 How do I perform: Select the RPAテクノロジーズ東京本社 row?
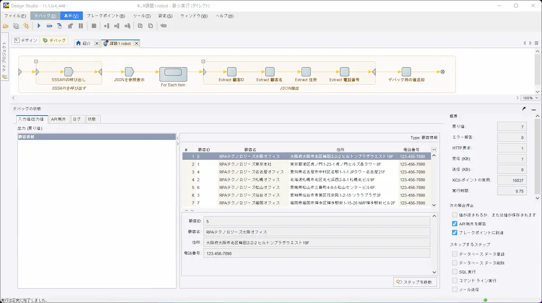(306, 164)
